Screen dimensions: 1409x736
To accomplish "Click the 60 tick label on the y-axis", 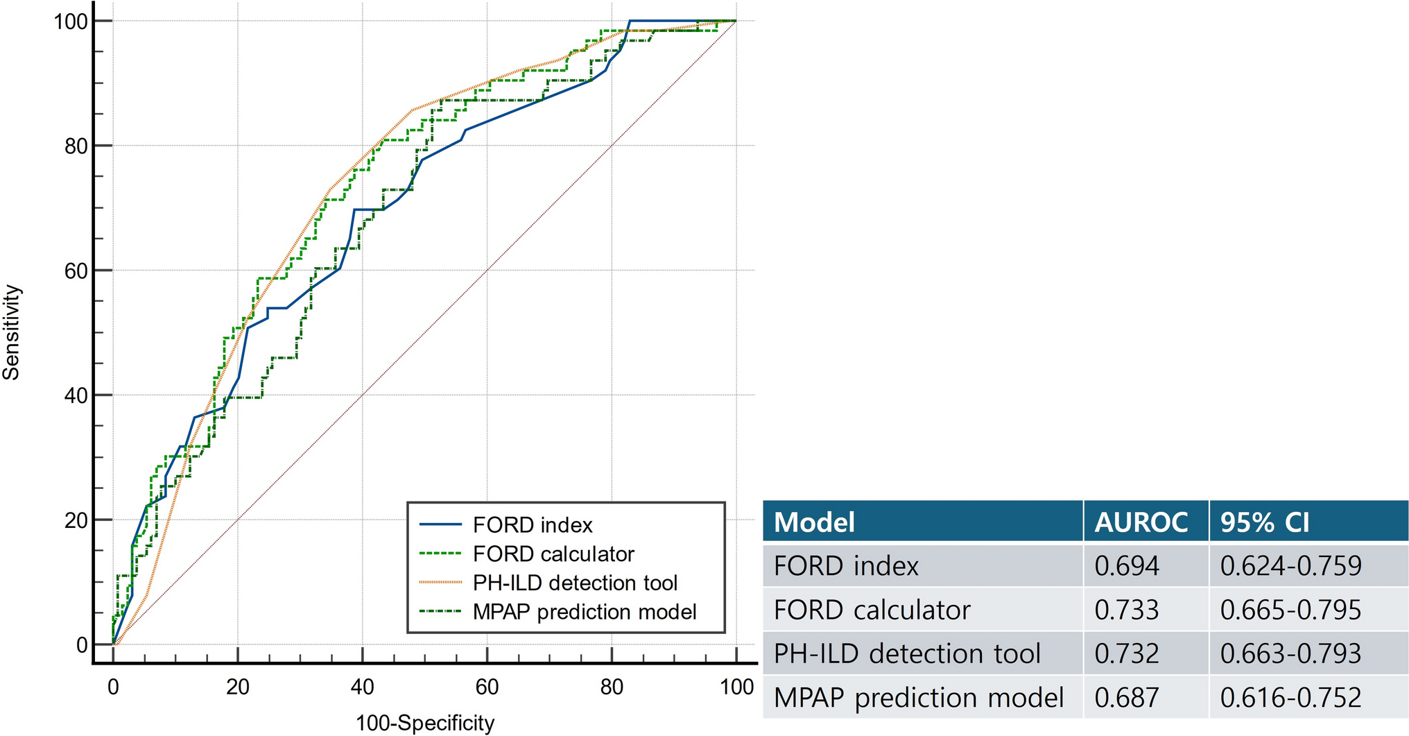I will [76, 271].
